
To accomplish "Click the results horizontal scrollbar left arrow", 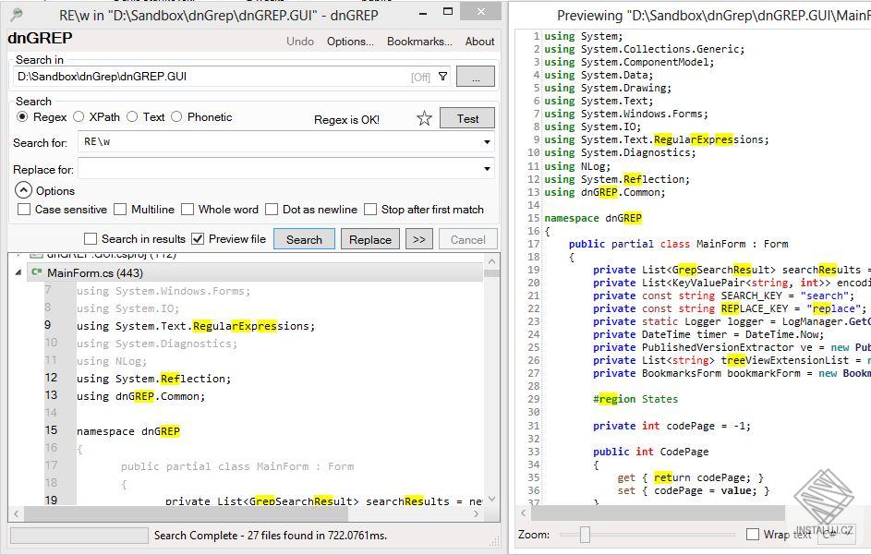I will pos(16,513).
